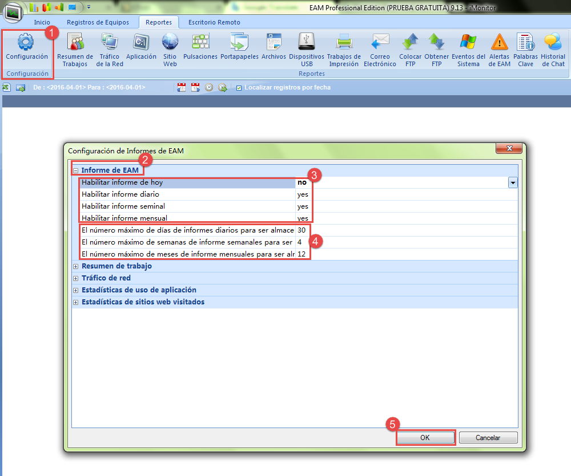Select the Habilitar informe mensual row

(x=298, y=218)
